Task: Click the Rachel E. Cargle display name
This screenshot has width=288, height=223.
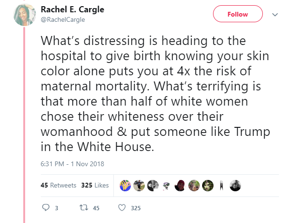Action: [73, 9]
